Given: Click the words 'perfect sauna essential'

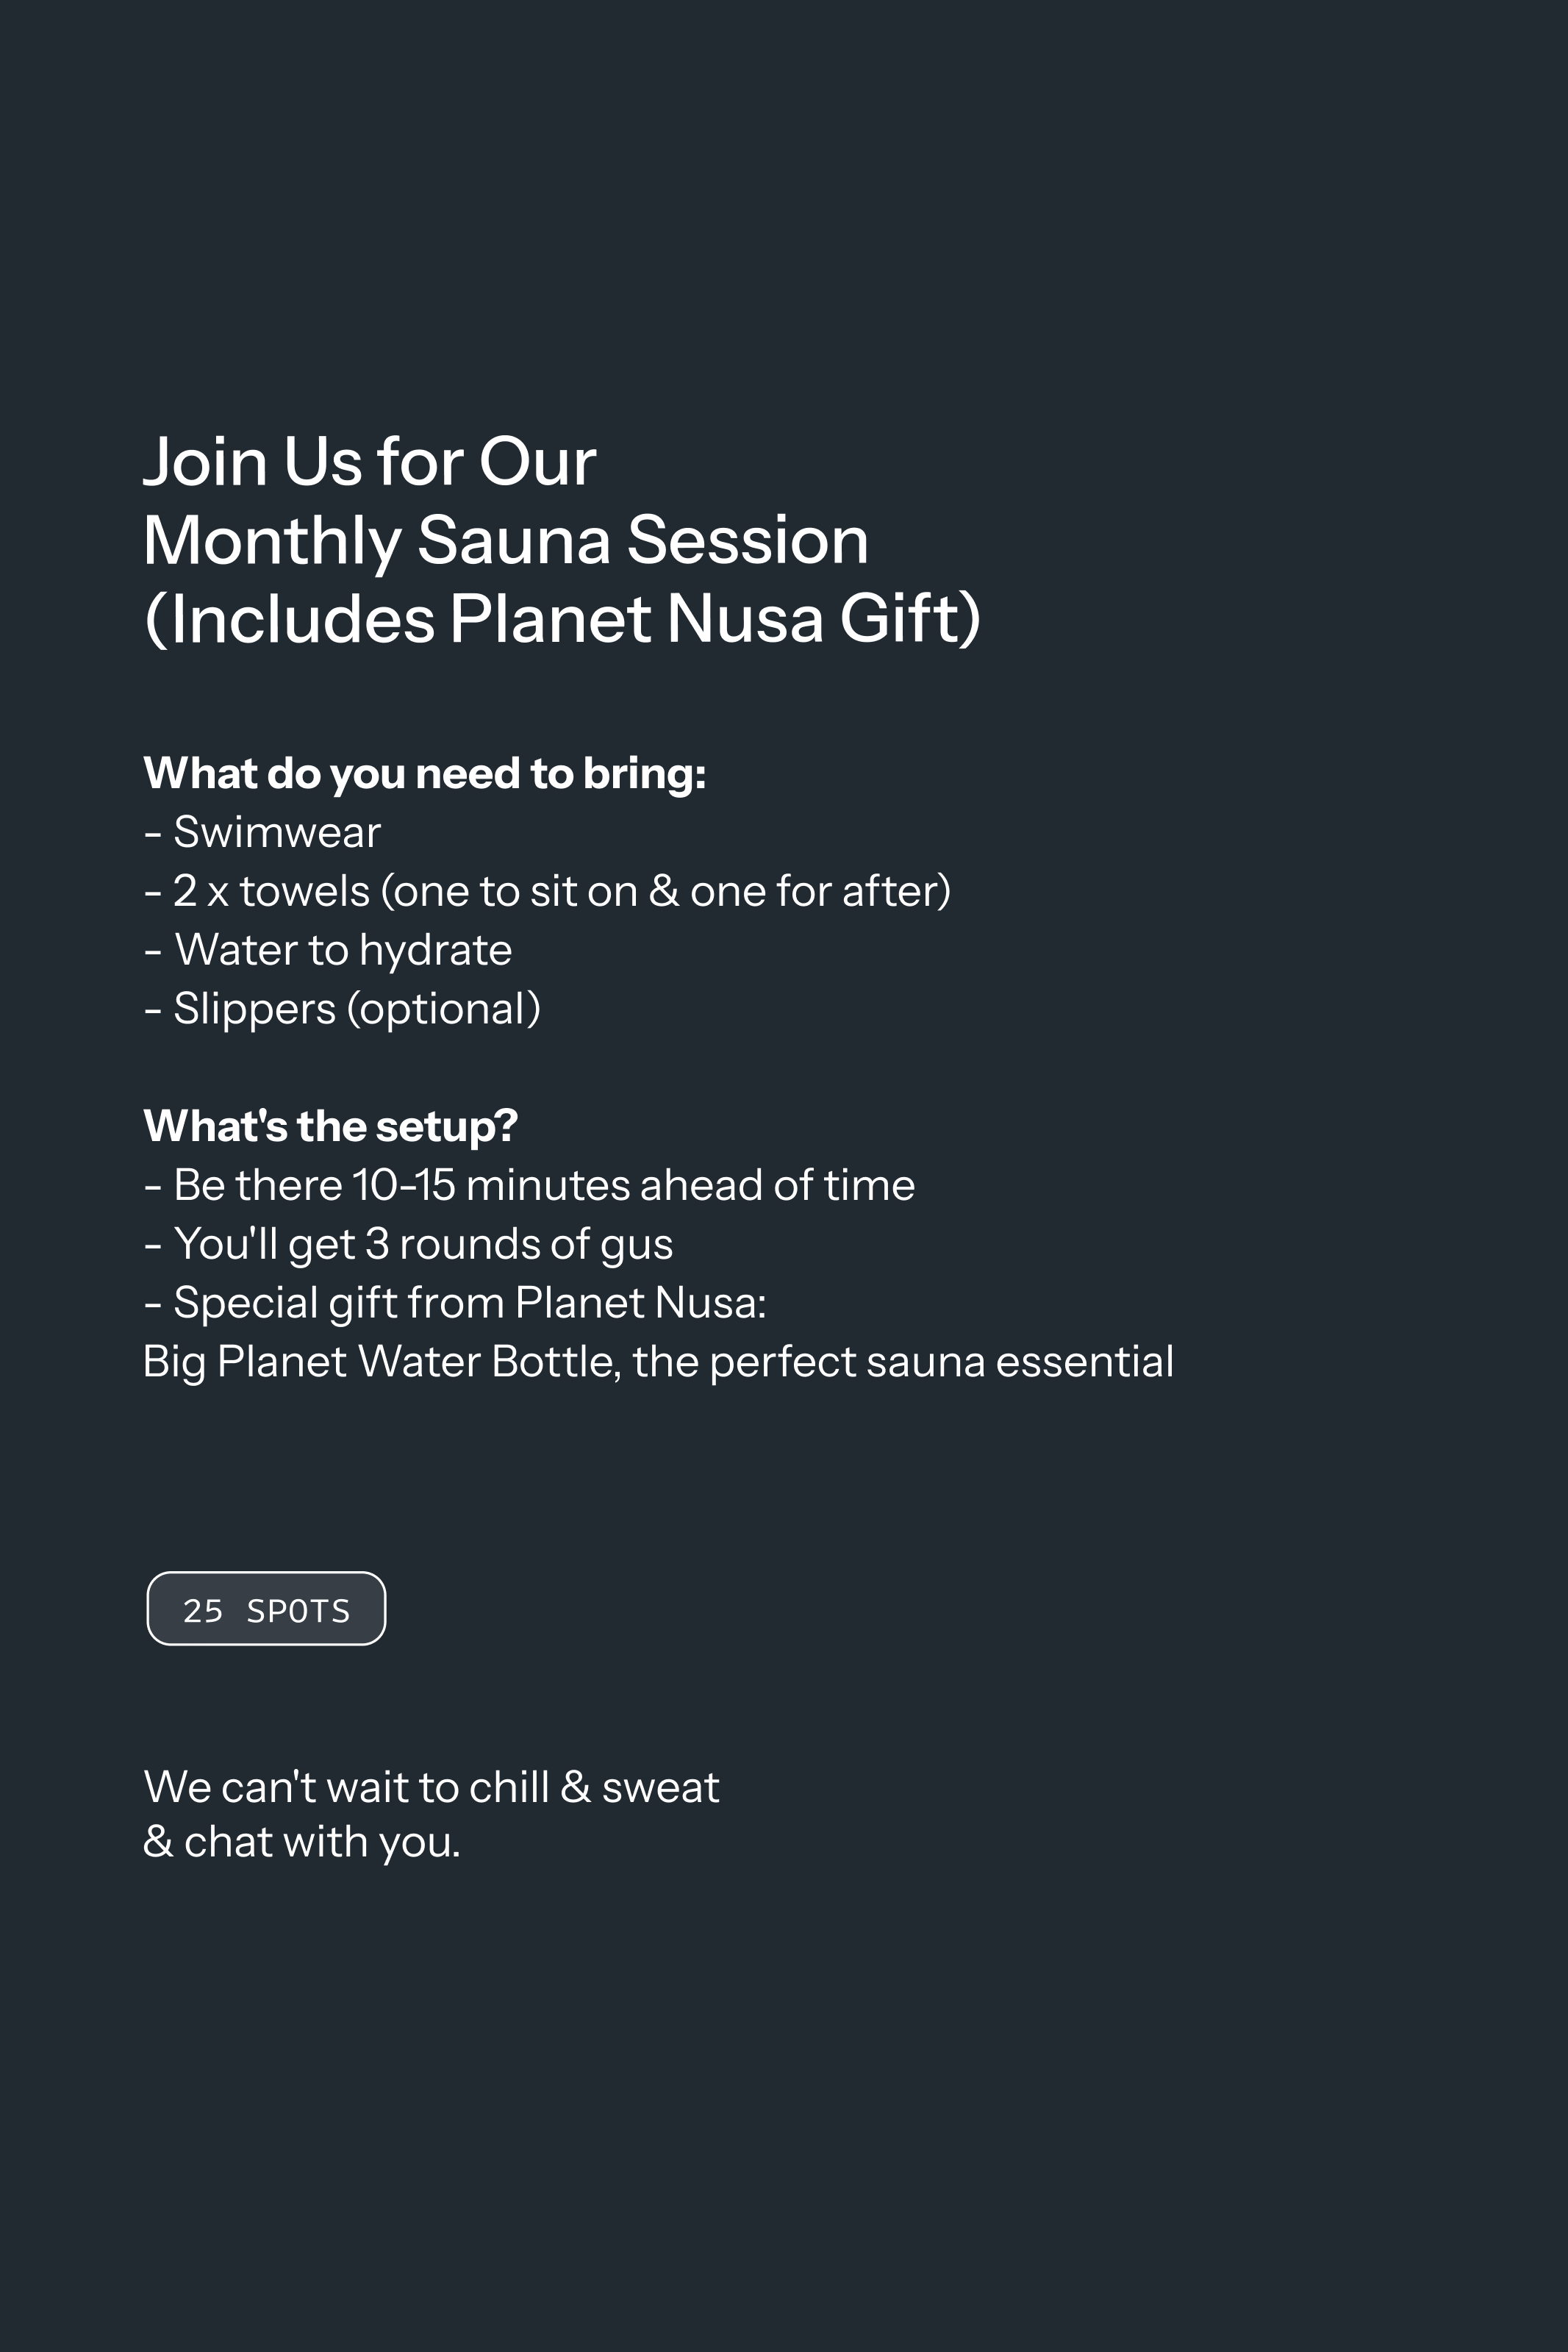Looking at the screenshot, I should (942, 1362).
